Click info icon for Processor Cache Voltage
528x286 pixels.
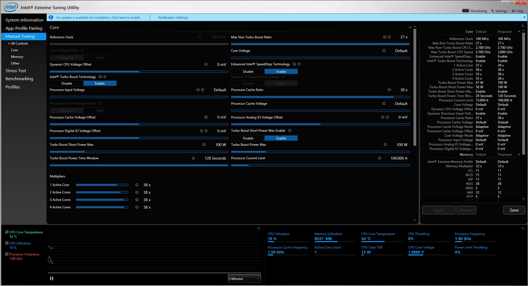384,103
